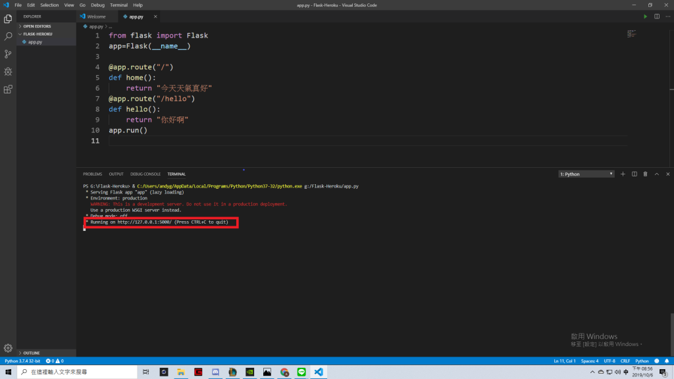Open Task View on the taskbar
The width and height of the screenshot is (674, 379).
pyautogui.click(x=145, y=372)
